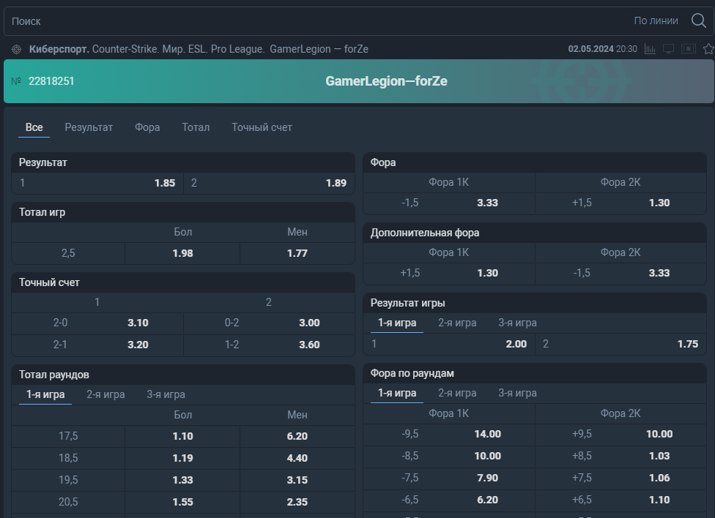Open the По линии search scope dropdown
The width and height of the screenshot is (715, 518).
click(x=656, y=21)
